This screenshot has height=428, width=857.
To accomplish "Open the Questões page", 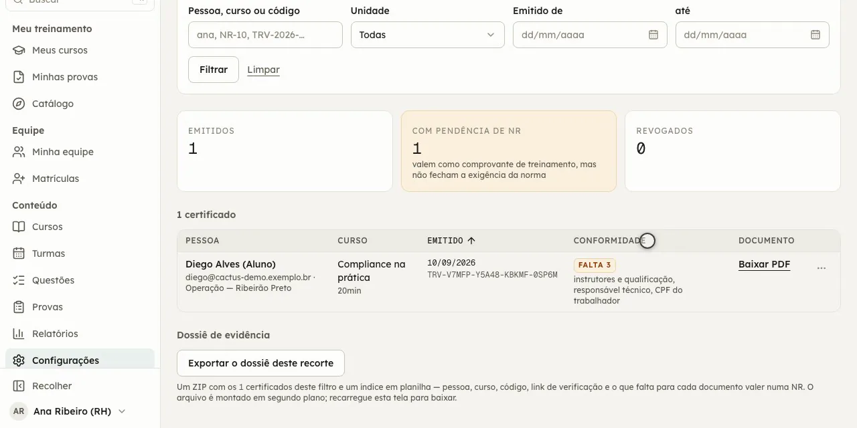I will coord(80,280).
